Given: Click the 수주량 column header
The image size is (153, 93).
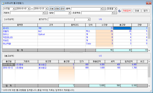Looking at the screenshot, I should (x=104, y=25).
